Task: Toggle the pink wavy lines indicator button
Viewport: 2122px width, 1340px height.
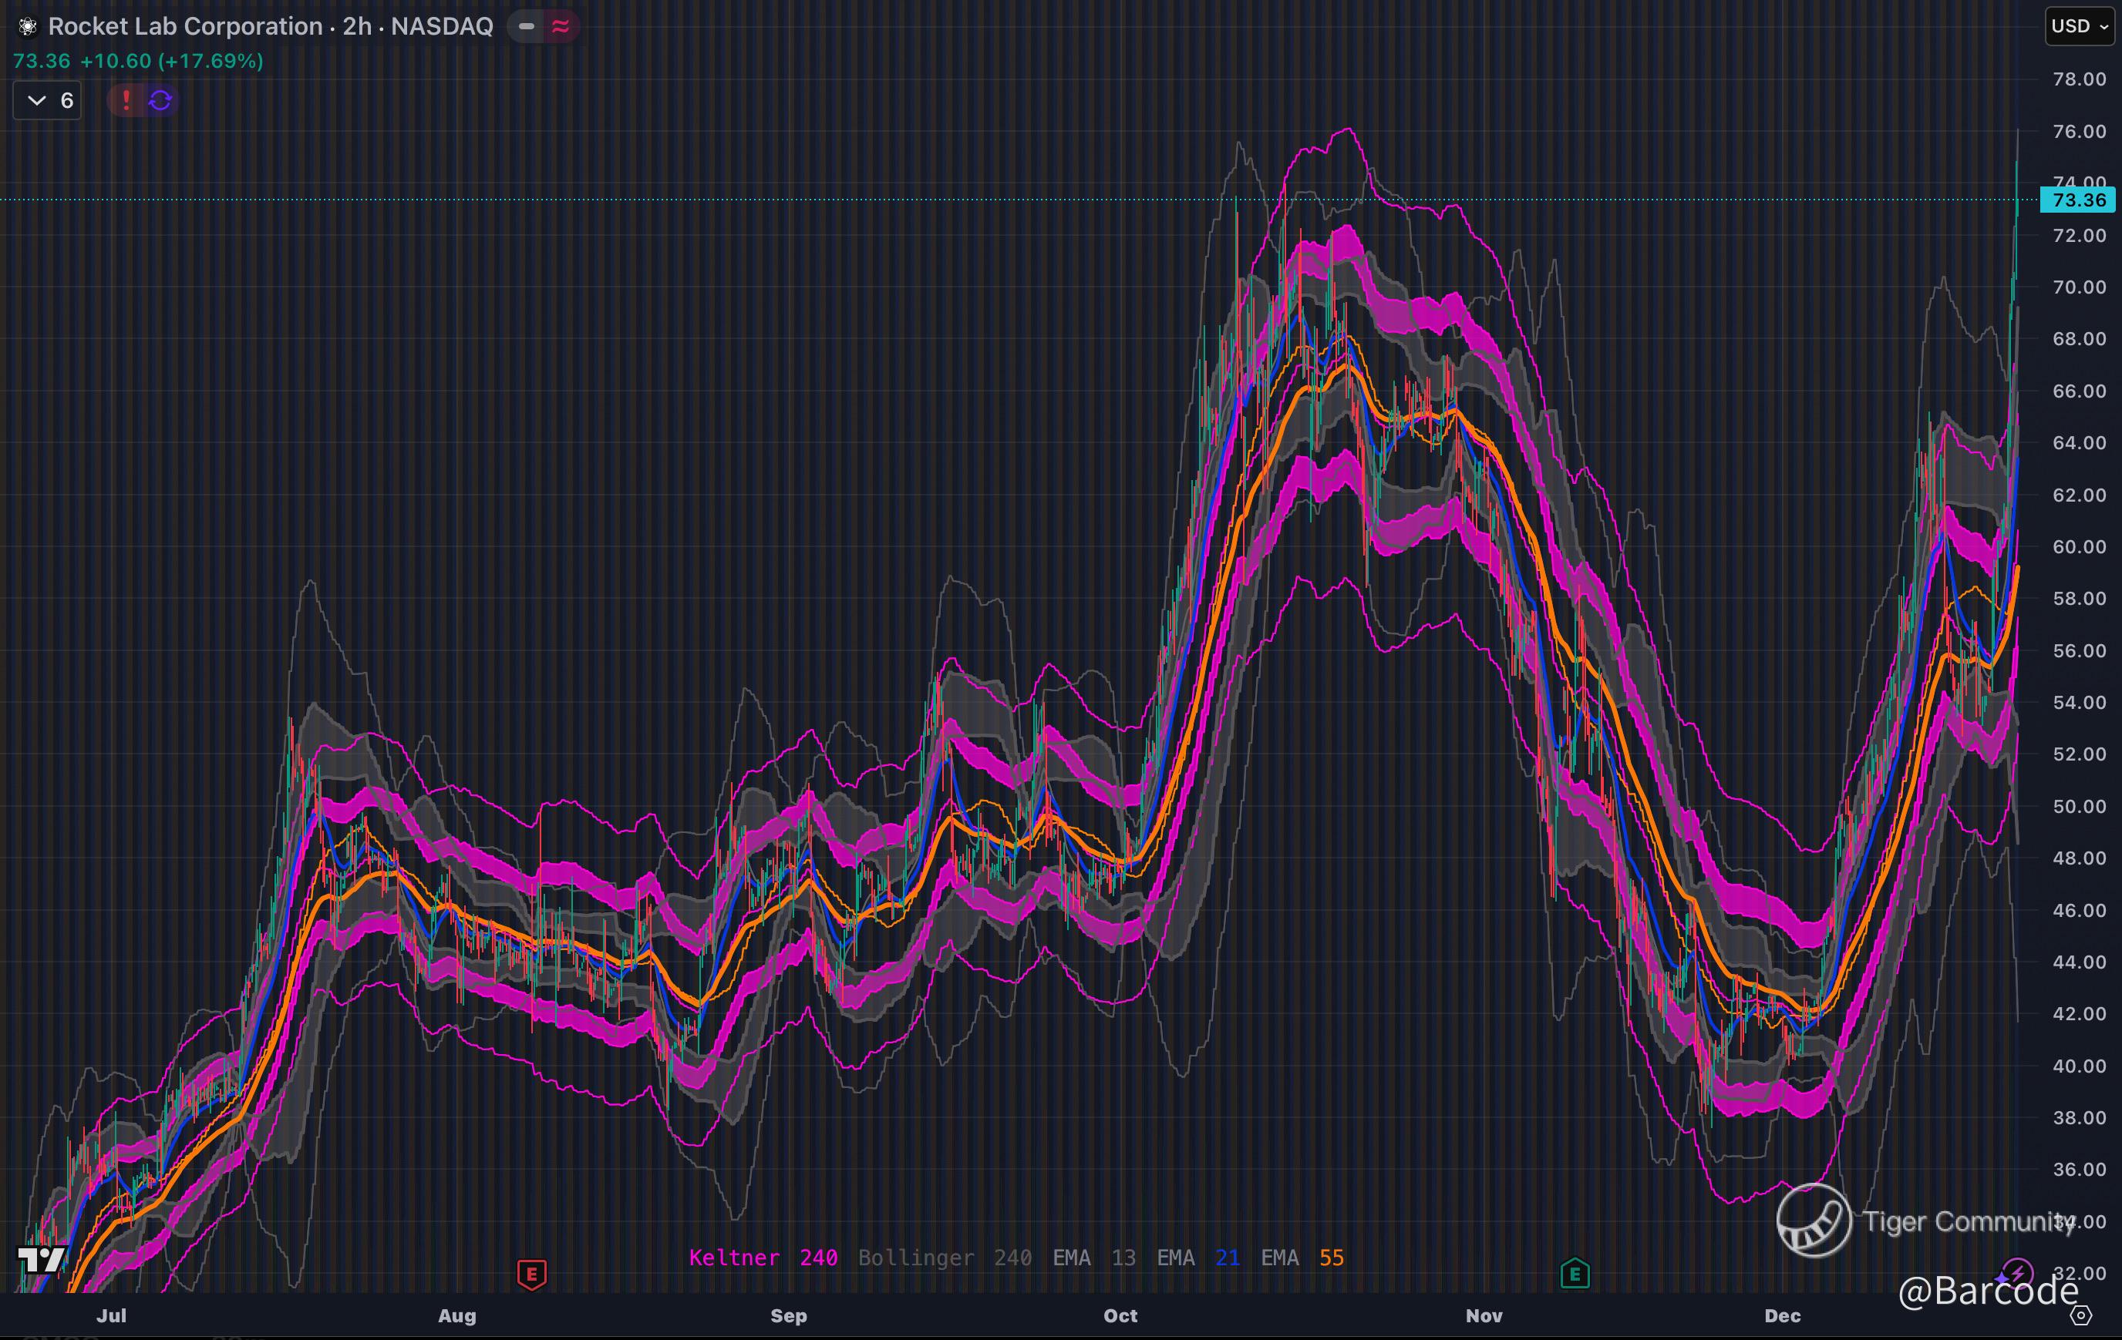Action: (x=561, y=26)
